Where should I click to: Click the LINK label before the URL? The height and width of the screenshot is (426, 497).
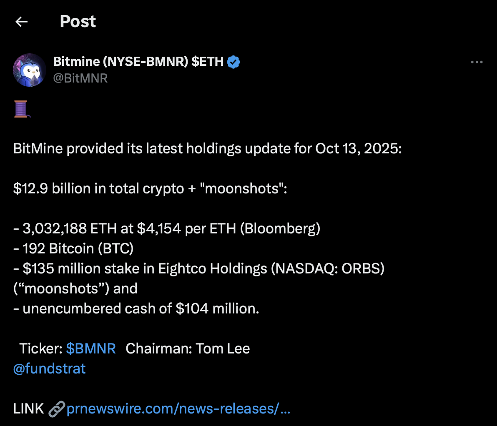tap(28, 408)
